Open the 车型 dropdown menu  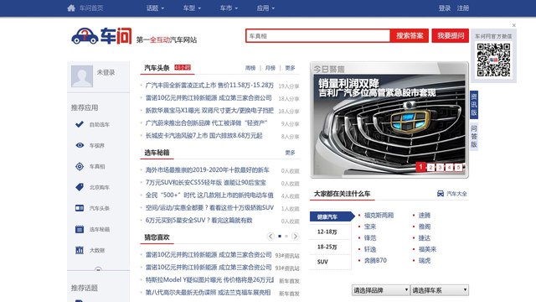click(x=192, y=8)
